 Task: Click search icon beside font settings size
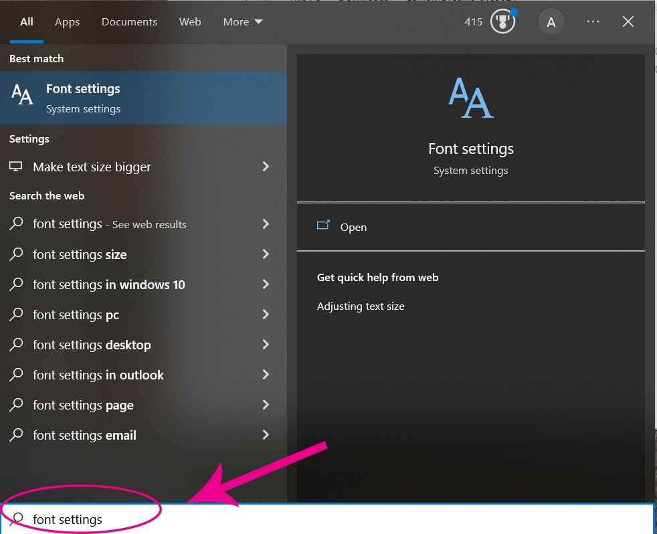[16, 254]
